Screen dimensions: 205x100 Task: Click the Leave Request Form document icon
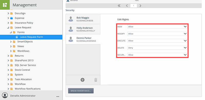pos(17,37)
